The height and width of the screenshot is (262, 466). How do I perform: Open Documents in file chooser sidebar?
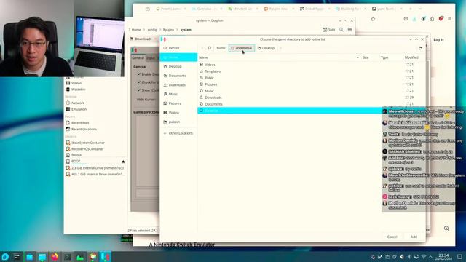pyautogui.click(x=178, y=76)
